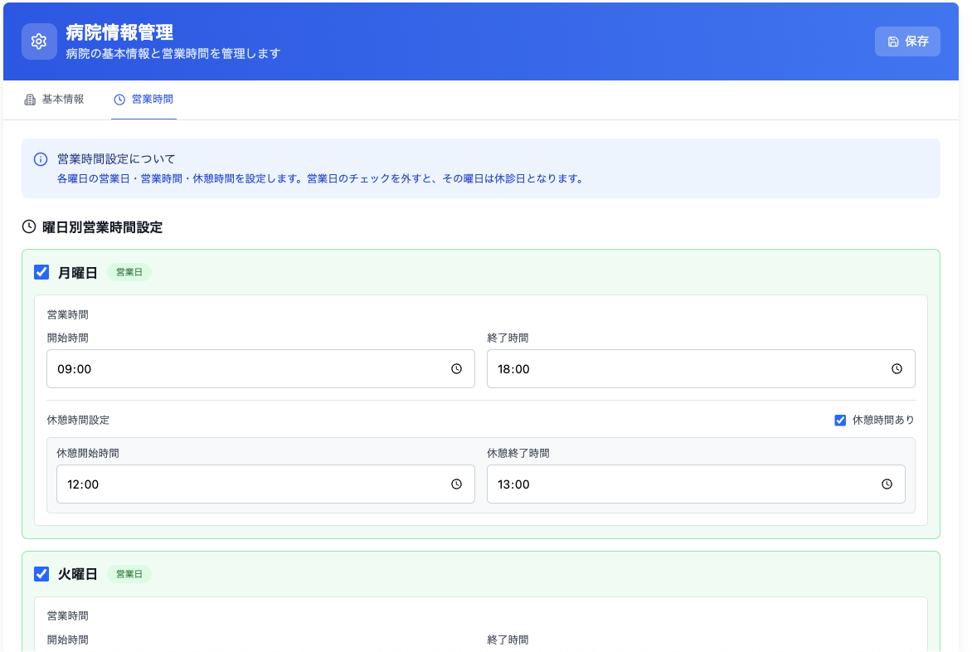Image resolution: width=972 pixels, height=652 pixels.
Task: Open time picker for break end time
Action: (887, 484)
